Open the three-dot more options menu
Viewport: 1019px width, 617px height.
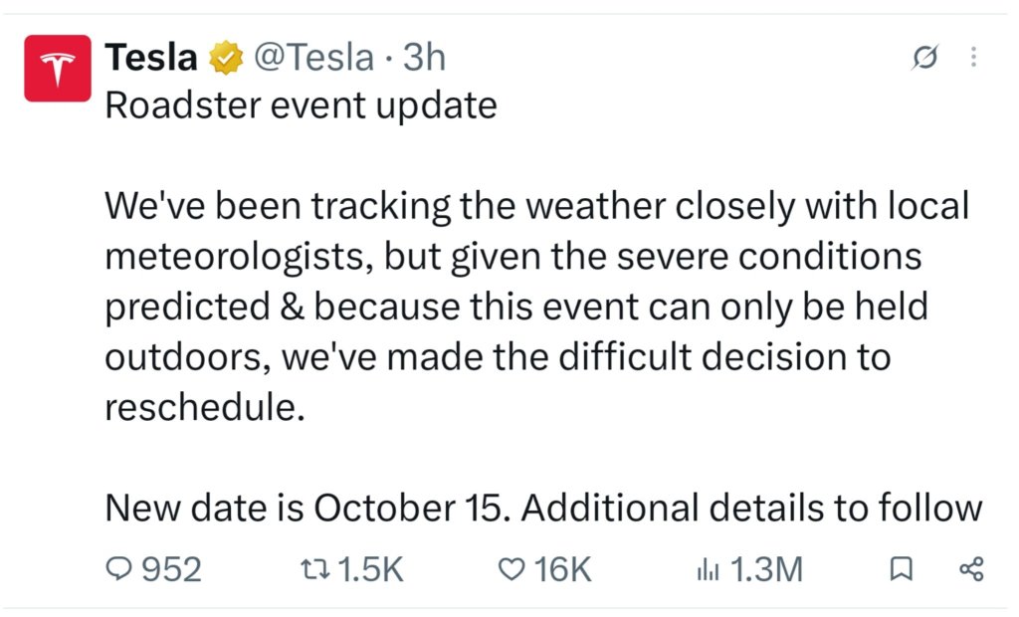tap(973, 57)
